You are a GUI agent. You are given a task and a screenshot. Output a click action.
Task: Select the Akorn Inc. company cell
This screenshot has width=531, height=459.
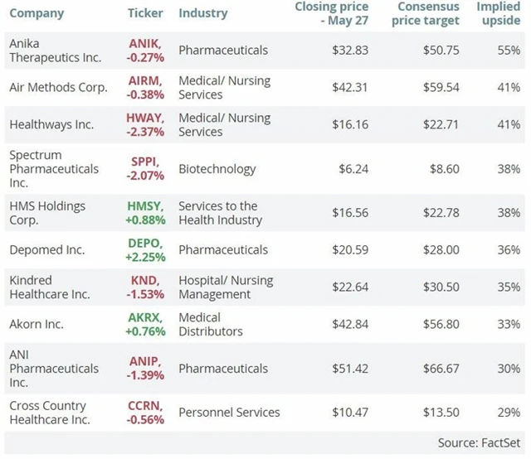(x=38, y=324)
